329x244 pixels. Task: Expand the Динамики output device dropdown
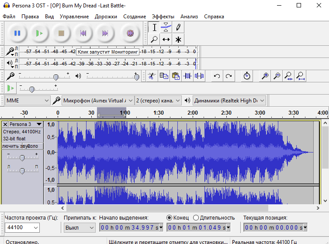(x=229, y=101)
